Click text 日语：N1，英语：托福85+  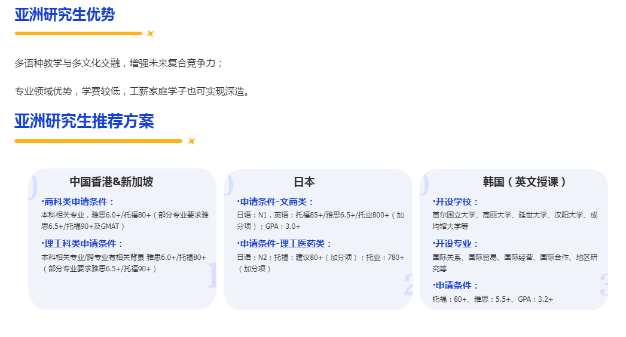click(320, 220)
